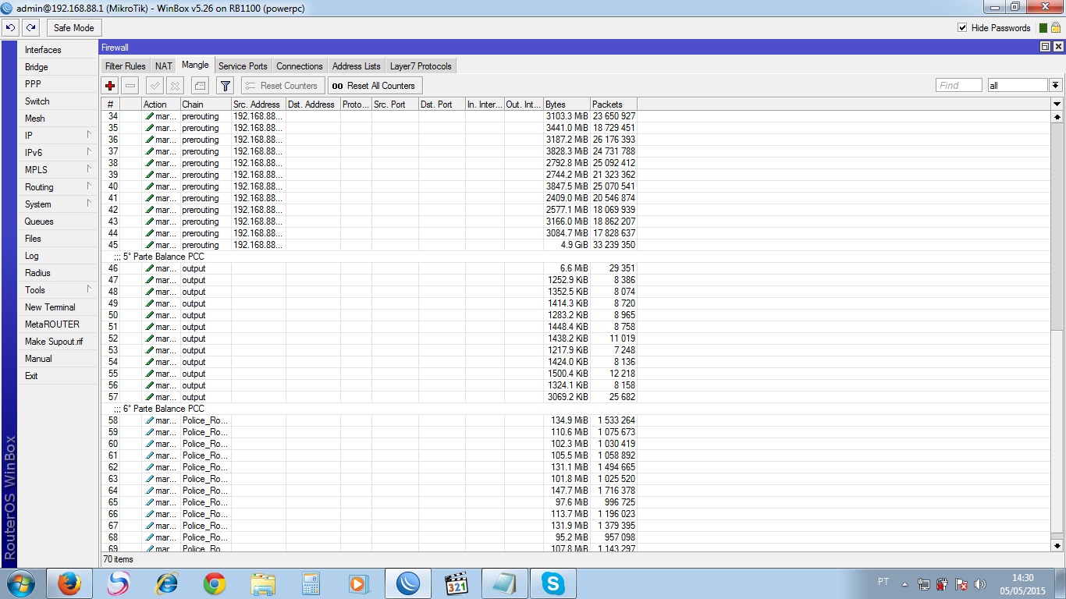
Task: Select the '5° Parte Balance PCC' comment row
Action: 577,257
